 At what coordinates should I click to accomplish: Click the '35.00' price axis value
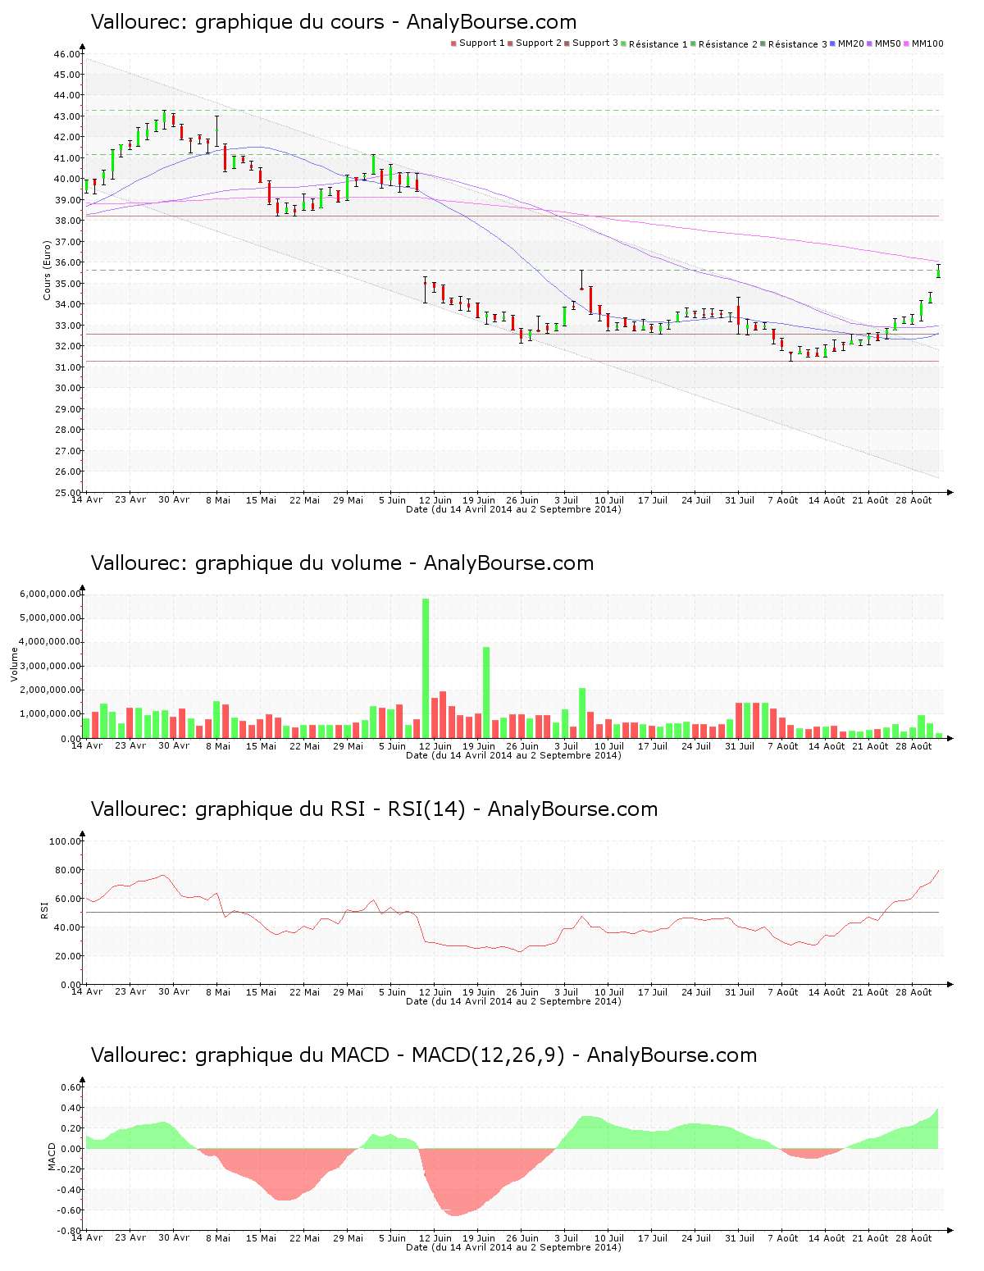pos(66,284)
